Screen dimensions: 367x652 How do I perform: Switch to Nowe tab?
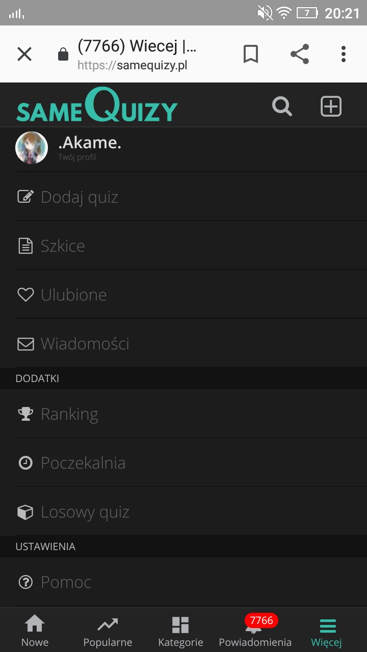[x=35, y=631]
